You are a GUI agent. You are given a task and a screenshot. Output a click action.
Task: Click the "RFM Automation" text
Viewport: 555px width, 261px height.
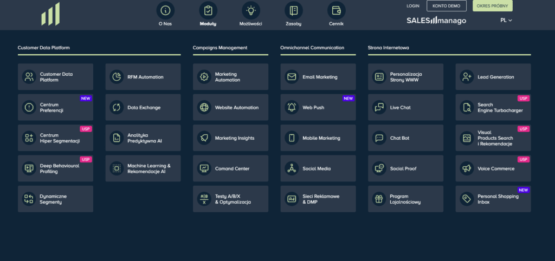145,77
